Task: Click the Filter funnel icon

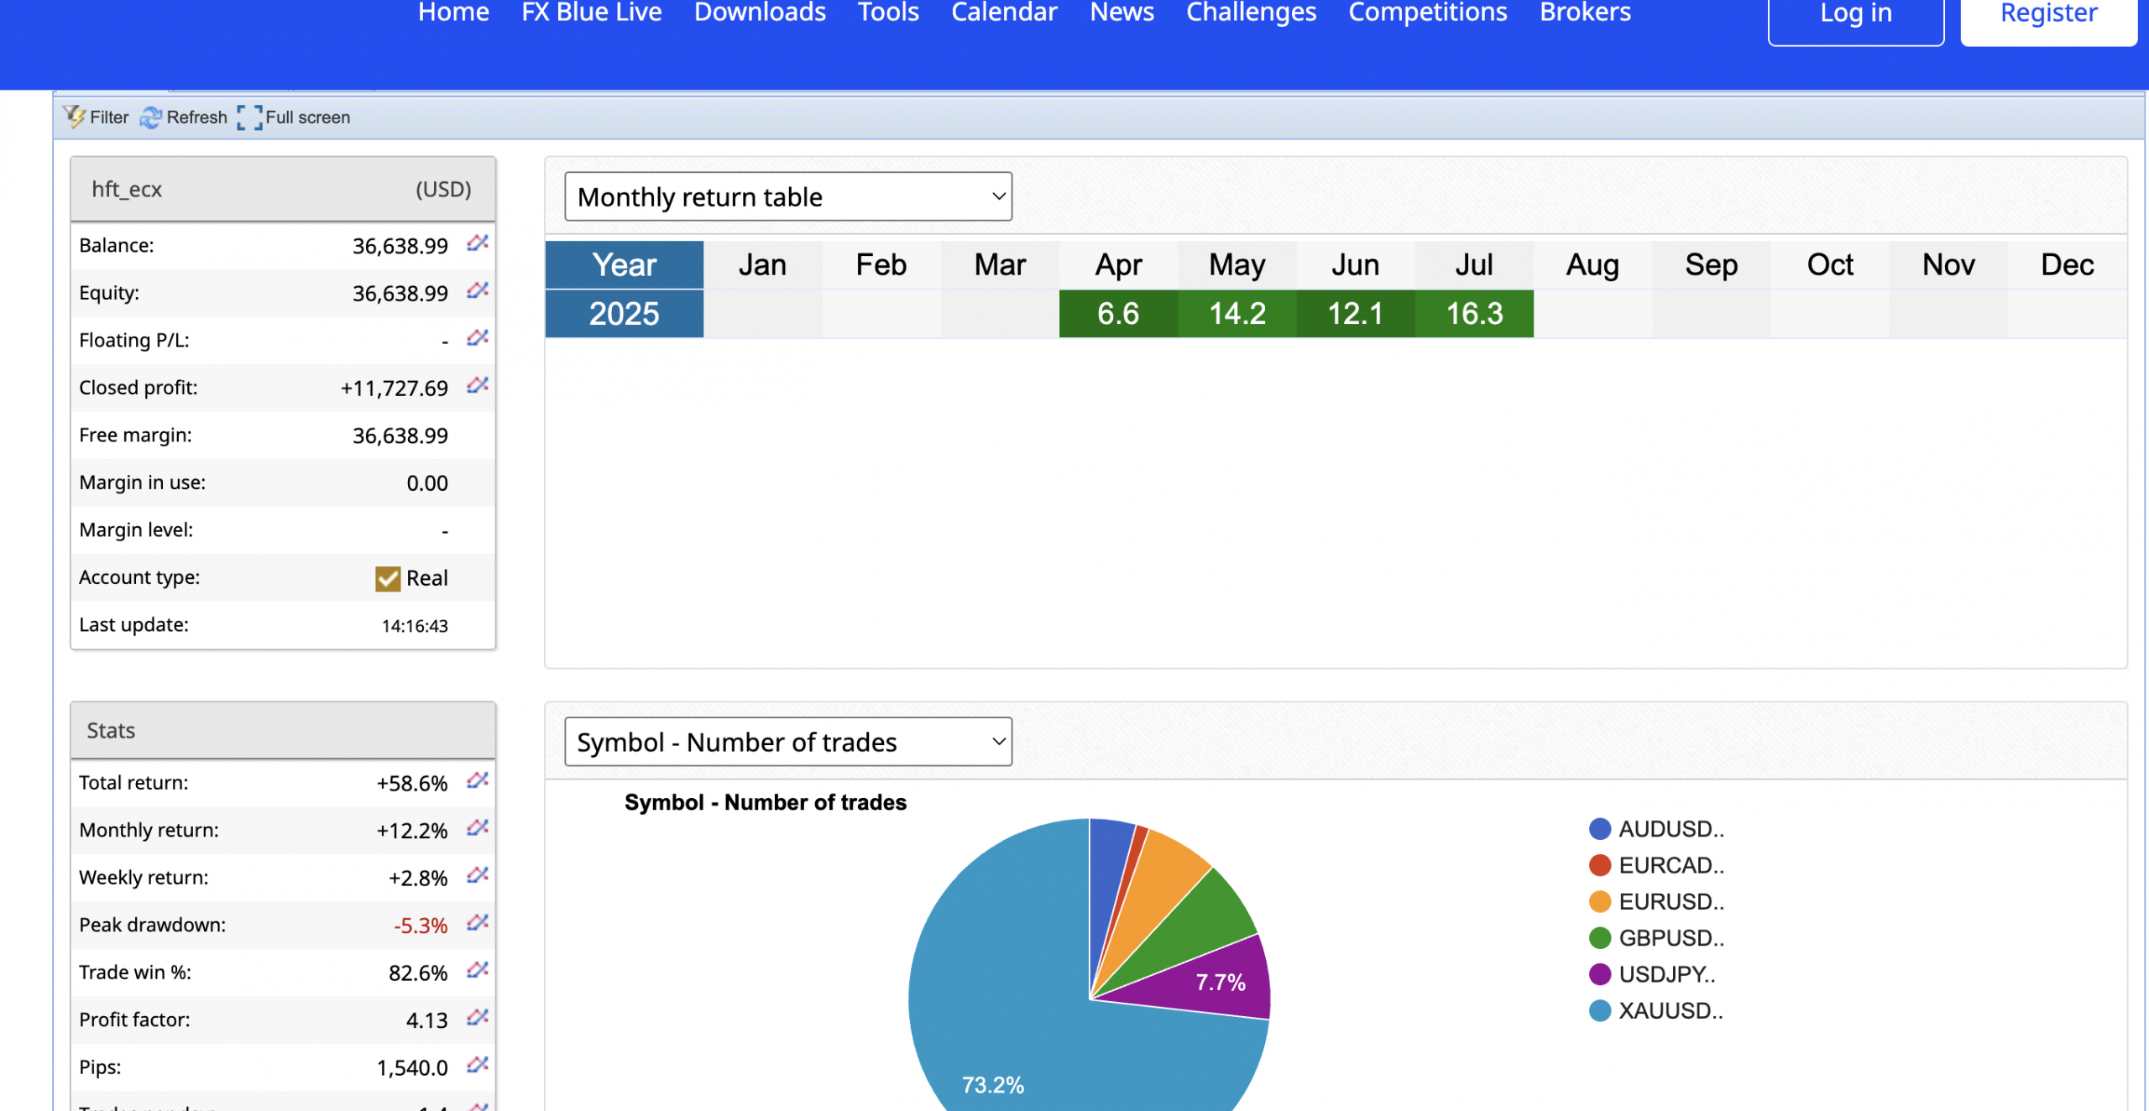Action: (x=75, y=117)
